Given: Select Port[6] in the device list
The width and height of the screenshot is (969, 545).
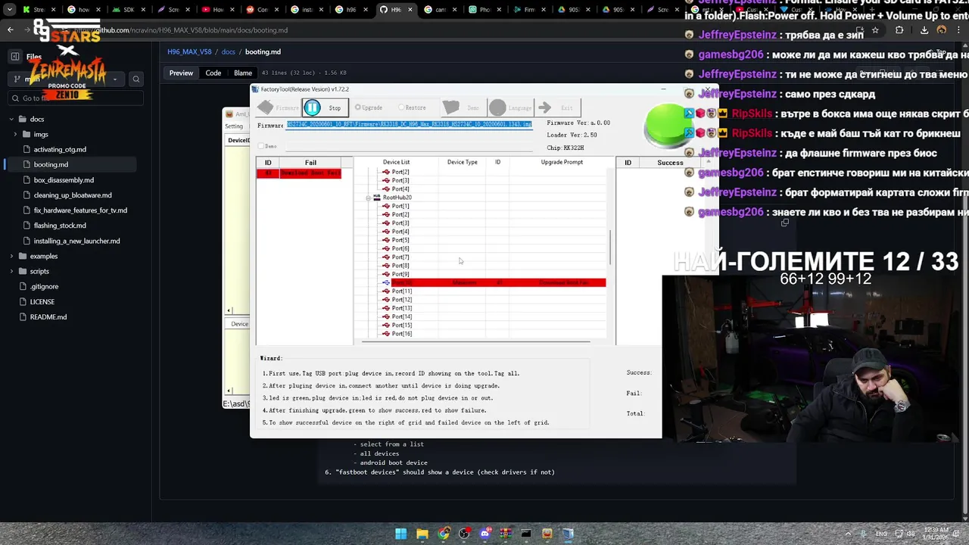Looking at the screenshot, I should (400, 248).
